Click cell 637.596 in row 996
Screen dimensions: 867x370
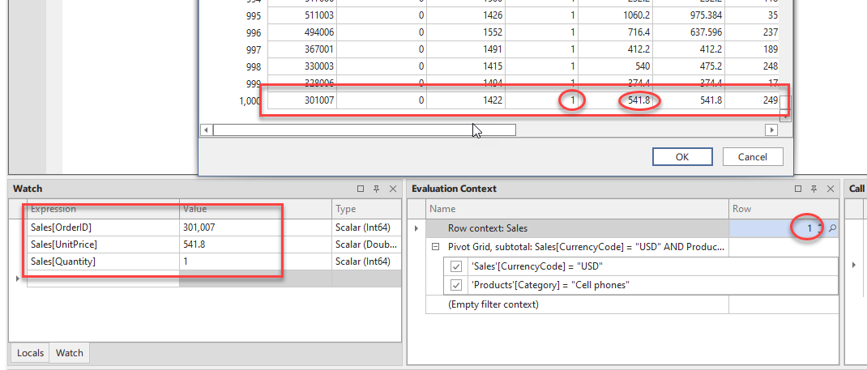pos(689,32)
